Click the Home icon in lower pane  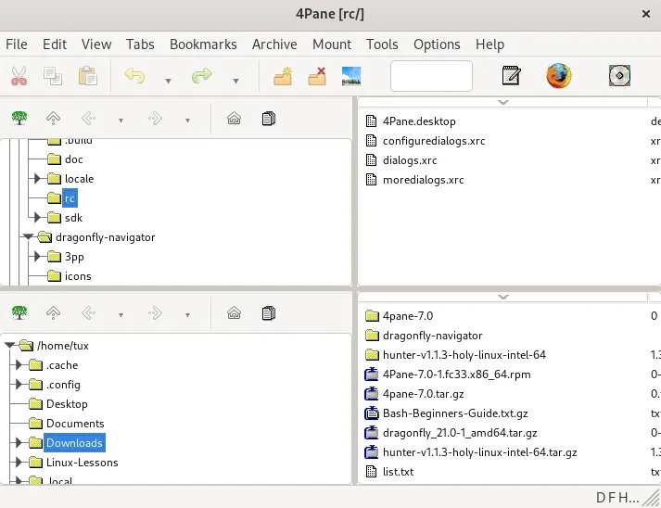point(234,312)
